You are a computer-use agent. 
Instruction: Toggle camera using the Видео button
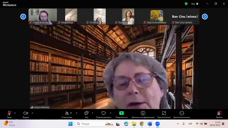pos(26,114)
